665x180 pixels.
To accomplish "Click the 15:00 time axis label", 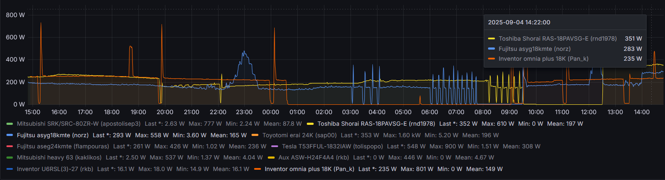I will tap(32, 112).
